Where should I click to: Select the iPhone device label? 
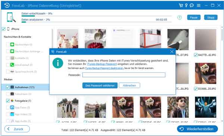[15, 29]
